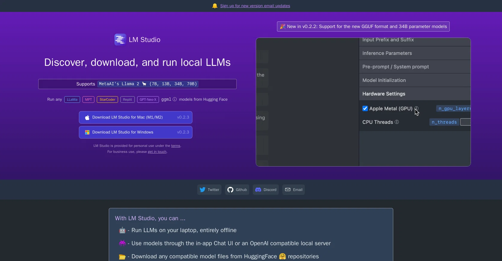
Task: Open sign up for new version email updates
Action: click(x=255, y=6)
